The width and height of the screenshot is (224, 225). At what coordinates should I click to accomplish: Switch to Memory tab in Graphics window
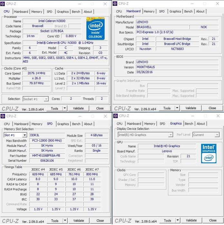click(x=150, y=124)
